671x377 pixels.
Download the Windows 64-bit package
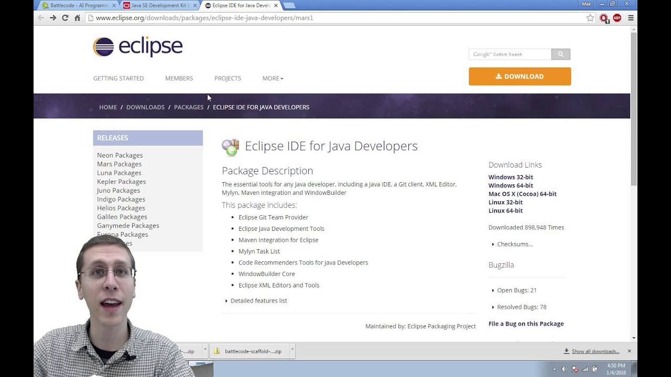point(511,185)
